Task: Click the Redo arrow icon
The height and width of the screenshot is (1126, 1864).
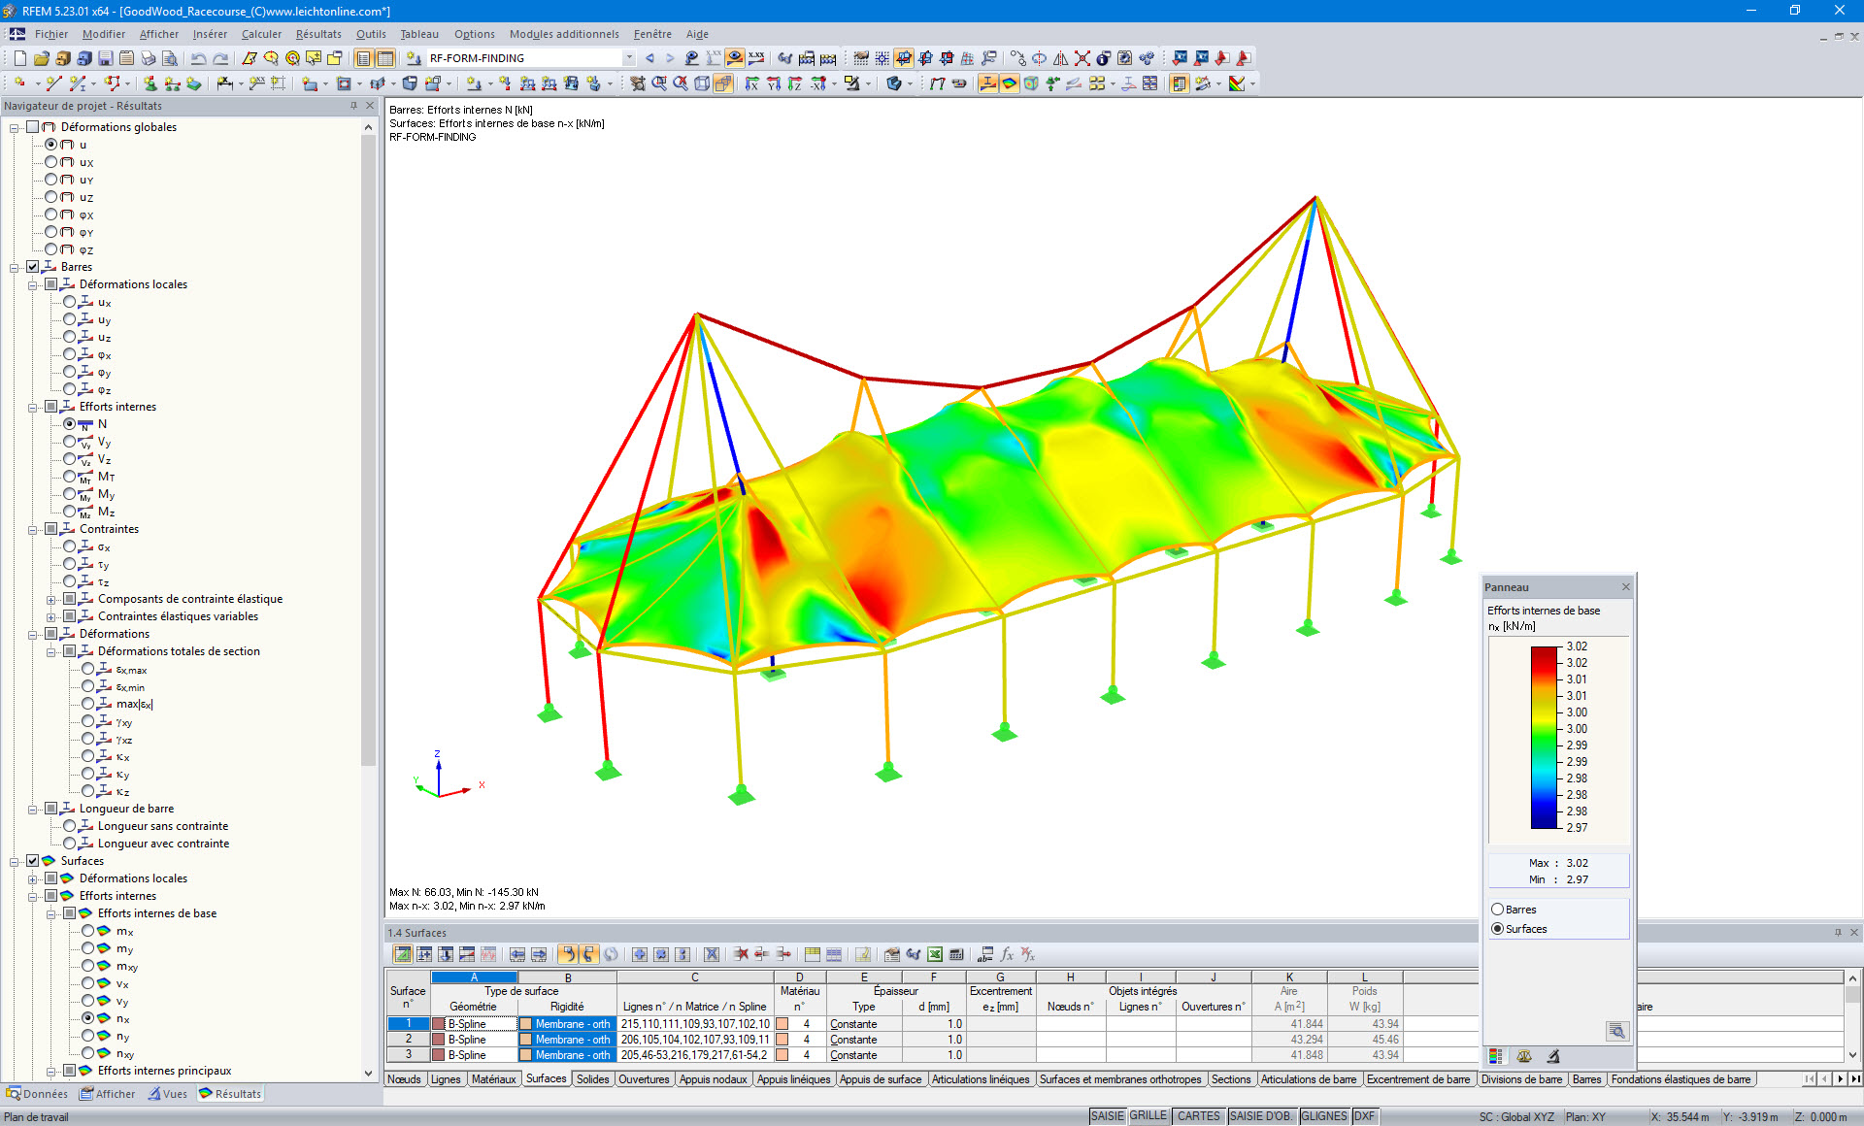Action: (220, 58)
